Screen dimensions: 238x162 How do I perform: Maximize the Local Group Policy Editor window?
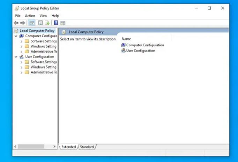[209, 8]
